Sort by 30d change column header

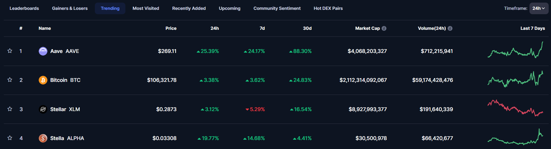[x=307, y=28]
